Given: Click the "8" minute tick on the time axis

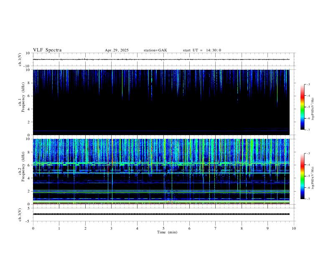Looking at the screenshot, I should click(242, 228).
